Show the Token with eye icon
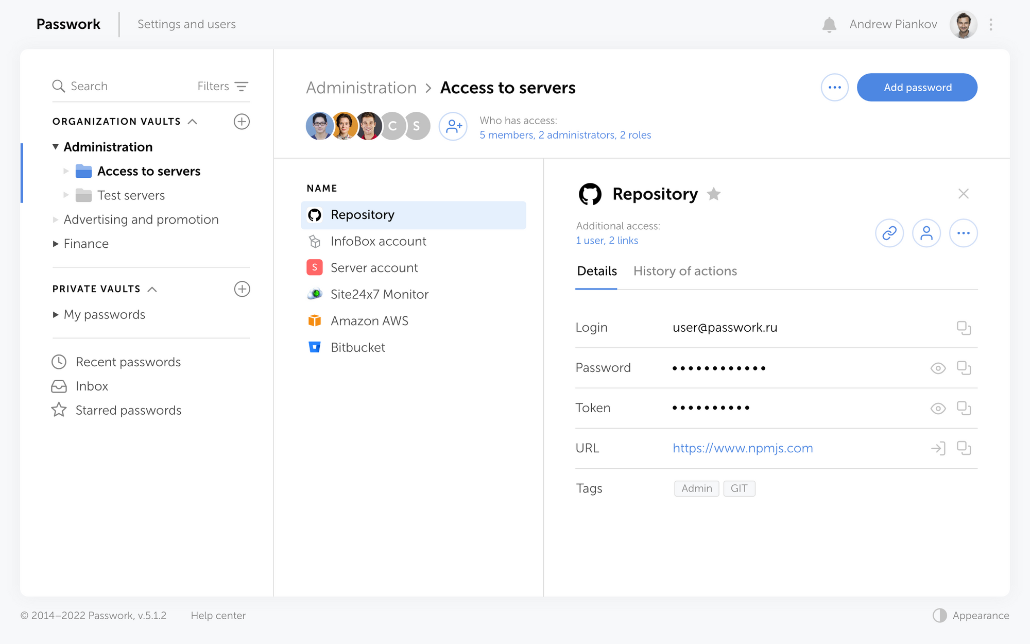 pos(938,408)
